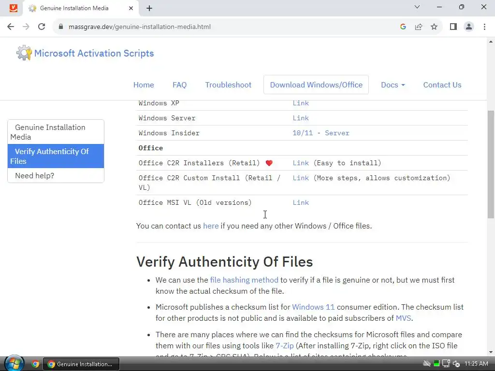495x371 pixels.
Task: Select Genuine Installation Media sidebar item
Action: 56,132
